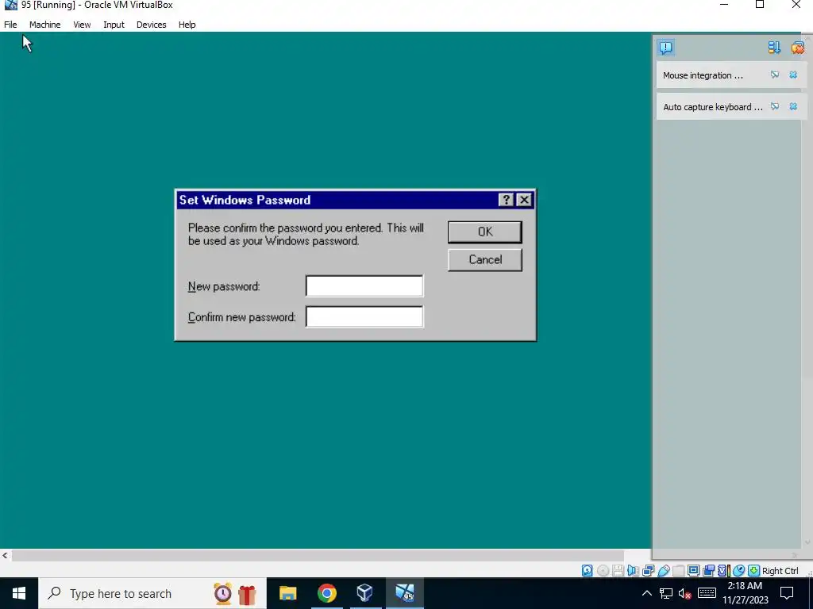This screenshot has width=813, height=609.
Task: Click the display status icon
Action: coord(693,571)
